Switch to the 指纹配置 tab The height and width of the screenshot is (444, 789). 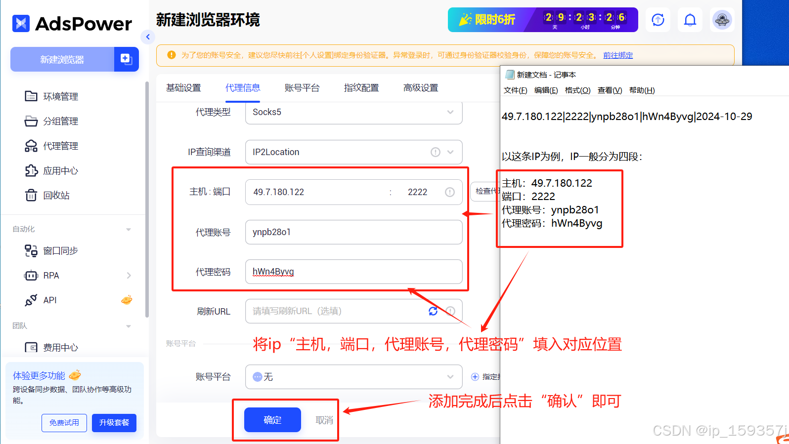click(361, 88)
